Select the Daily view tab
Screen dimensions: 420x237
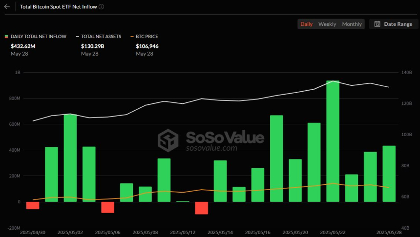click(306, 24)
